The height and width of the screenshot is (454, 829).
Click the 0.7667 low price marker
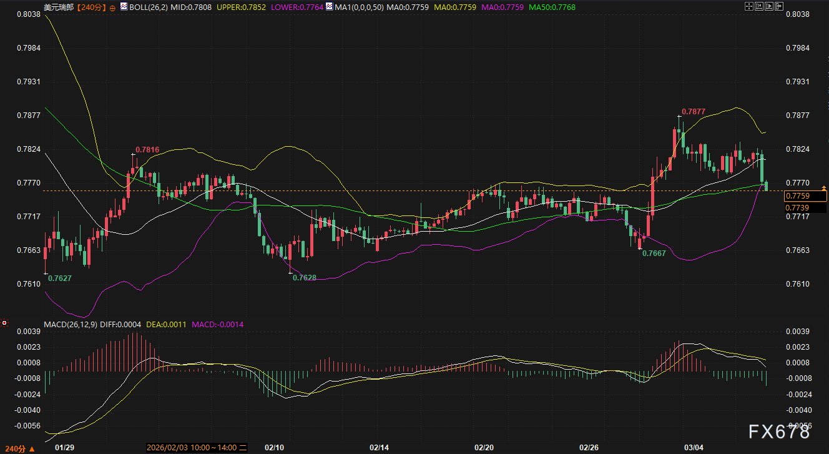tap(654, 253)
